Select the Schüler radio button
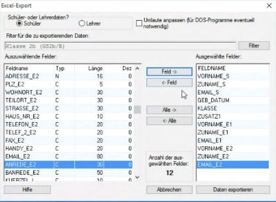The image size is (276, 202). (19, 23)
